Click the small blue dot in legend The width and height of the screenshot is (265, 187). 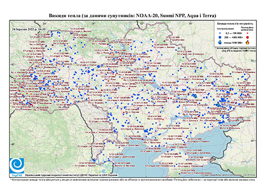click(220, 33)
